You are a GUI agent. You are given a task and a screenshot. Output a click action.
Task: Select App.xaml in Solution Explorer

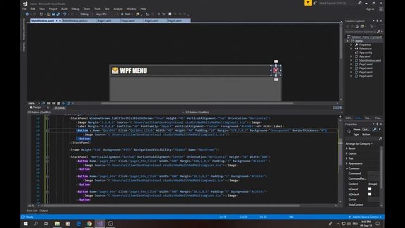[x=364, y=56]
